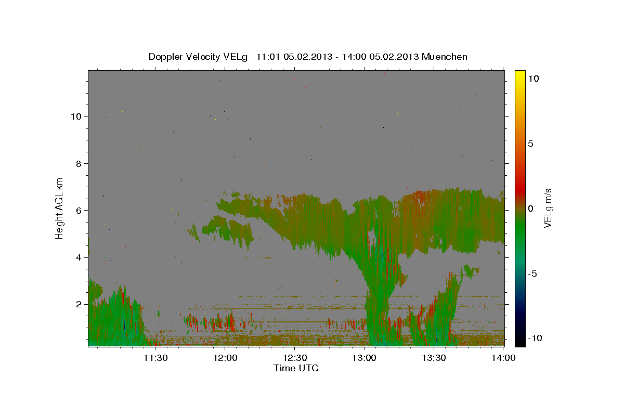
Task: Click the 'Time UTC' axis label
Action: (296, 368)
